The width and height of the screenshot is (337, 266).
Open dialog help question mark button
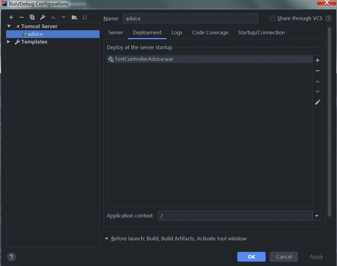pos(12,257)
